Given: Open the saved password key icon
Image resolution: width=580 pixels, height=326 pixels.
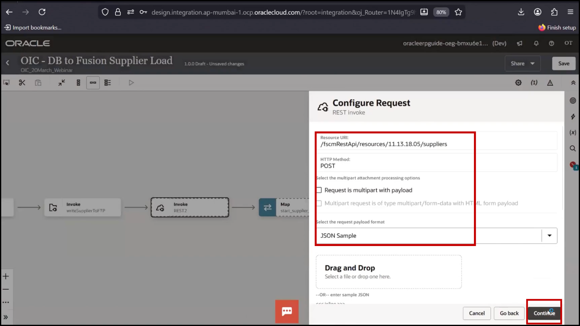Looking at the screenshot, I should pos(143,12).
